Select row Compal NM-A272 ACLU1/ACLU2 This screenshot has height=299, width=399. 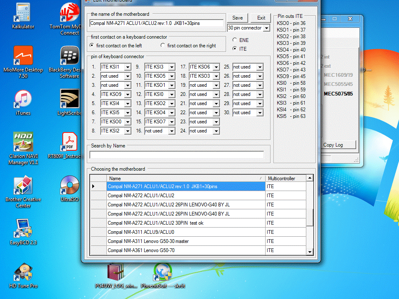pyautogui.click(x=186, y=196)
